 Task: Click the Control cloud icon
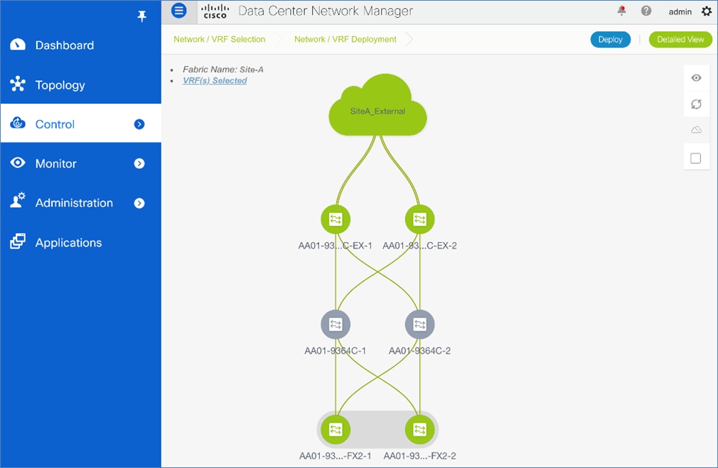point(18,123)
